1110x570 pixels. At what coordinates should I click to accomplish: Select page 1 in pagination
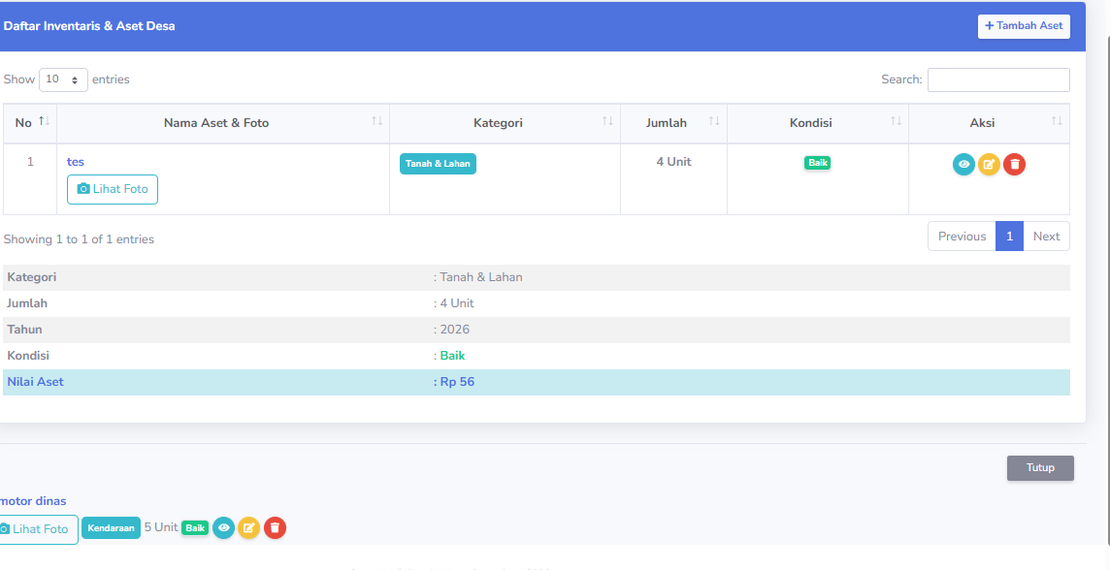point(1009,237)
